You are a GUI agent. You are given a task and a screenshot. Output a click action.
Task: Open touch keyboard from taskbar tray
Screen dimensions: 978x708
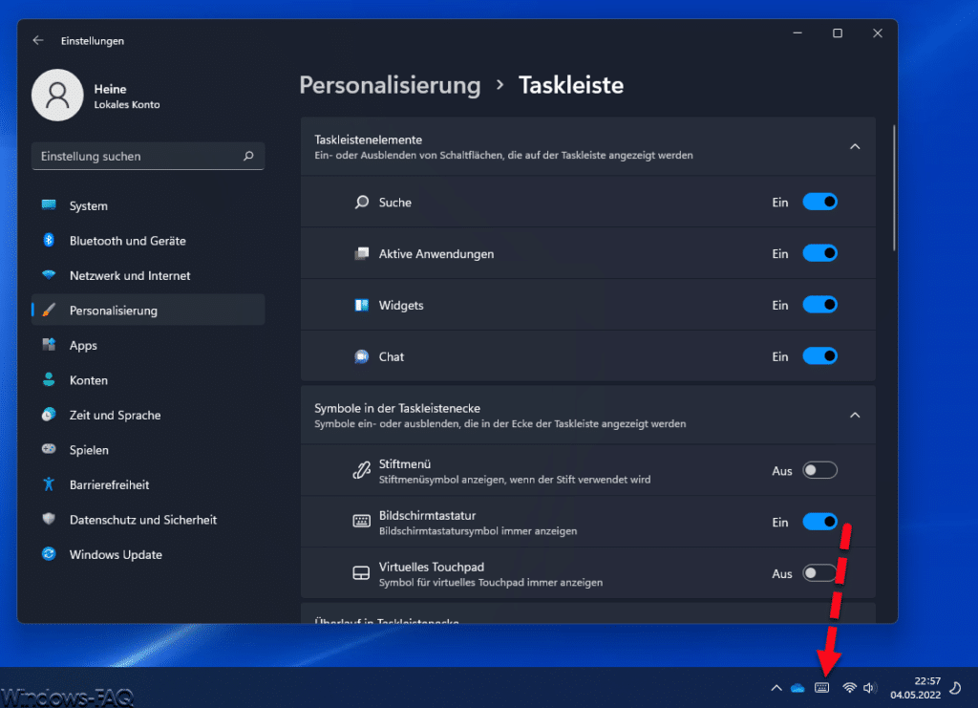[x=822, y=688]
